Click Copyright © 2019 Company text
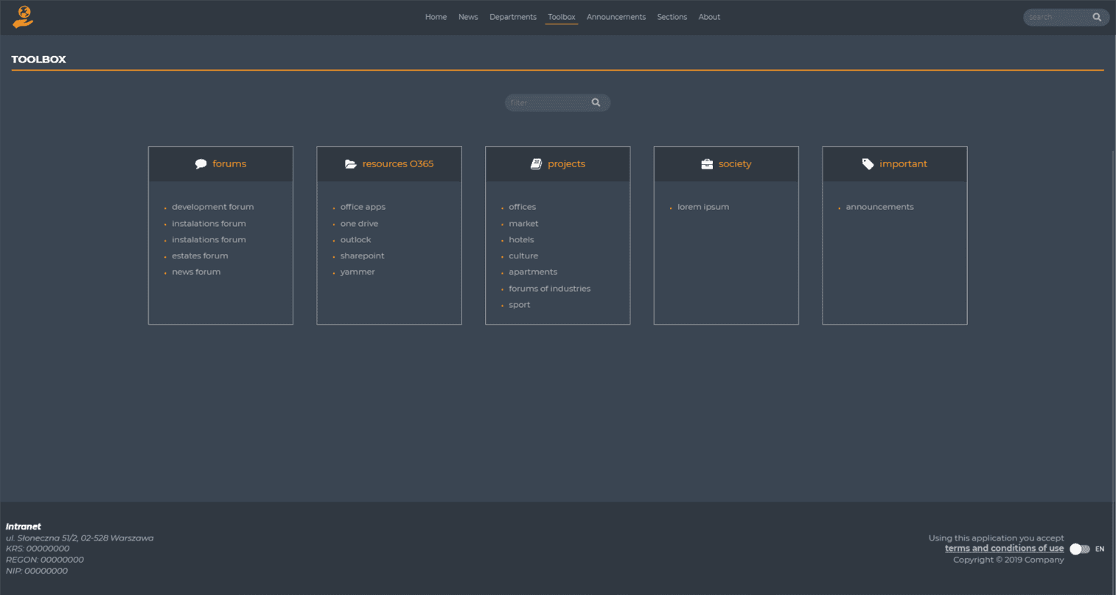Screen dimensions: 1116x595 tap(1008, 560)
